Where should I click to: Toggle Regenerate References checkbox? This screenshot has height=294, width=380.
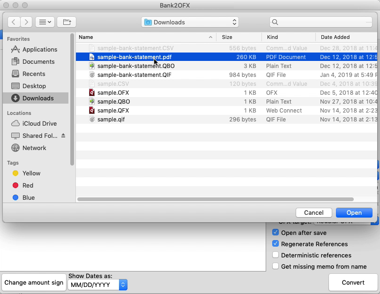[x=276, y=243]
